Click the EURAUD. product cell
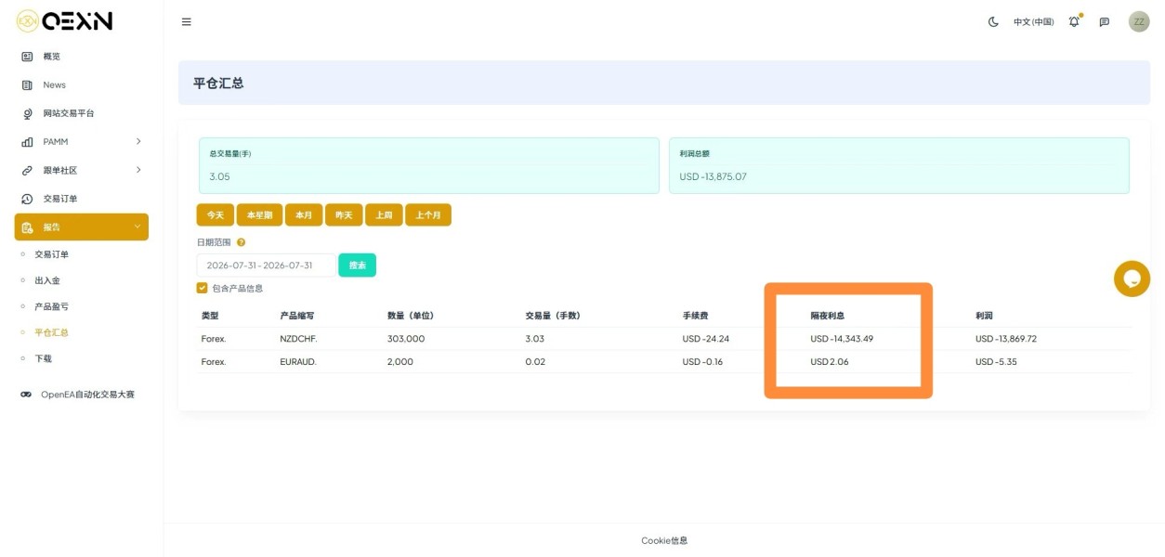Viewport: 1165px width, 557px height. pyautogui.click(x=298, y=362)
